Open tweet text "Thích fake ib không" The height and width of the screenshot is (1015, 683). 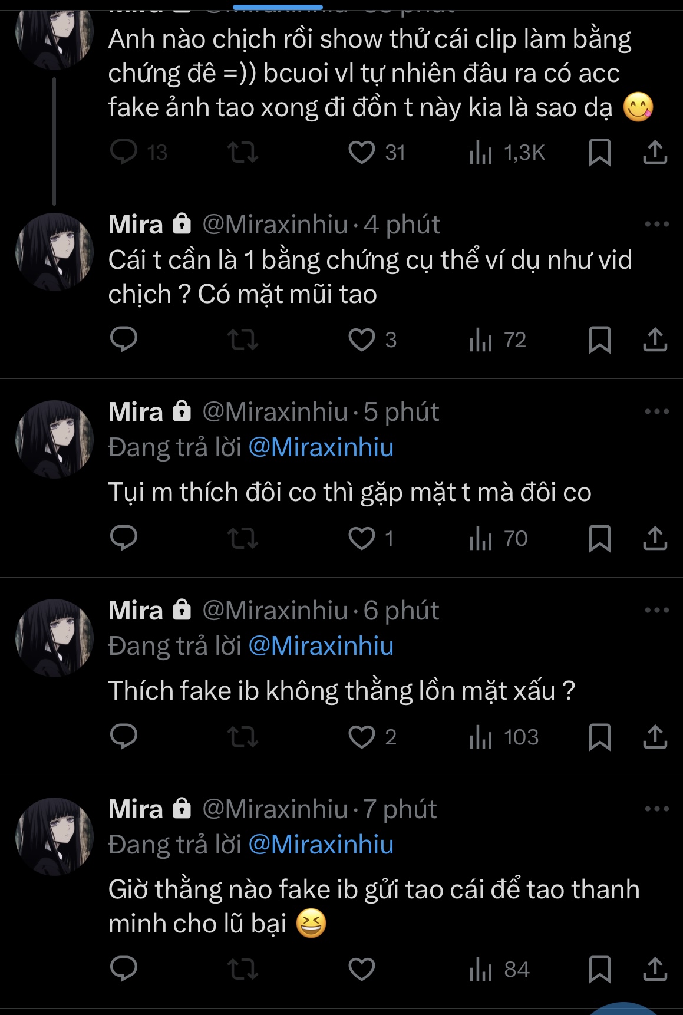coord(341,691)
